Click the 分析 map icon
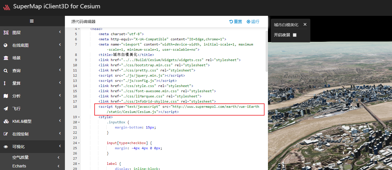 (x=6, y=96)
